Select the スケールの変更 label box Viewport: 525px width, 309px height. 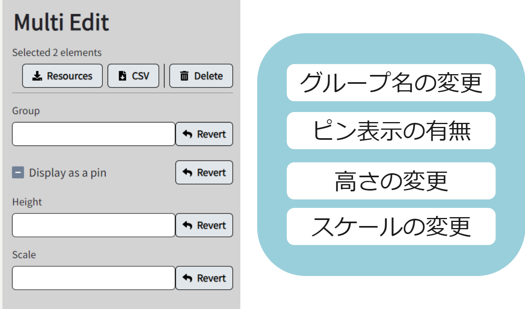(x=391, y=226)
